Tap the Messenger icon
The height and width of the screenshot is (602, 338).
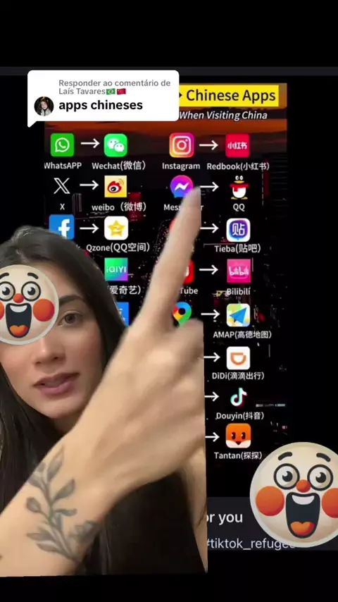[x=182, y=187]
